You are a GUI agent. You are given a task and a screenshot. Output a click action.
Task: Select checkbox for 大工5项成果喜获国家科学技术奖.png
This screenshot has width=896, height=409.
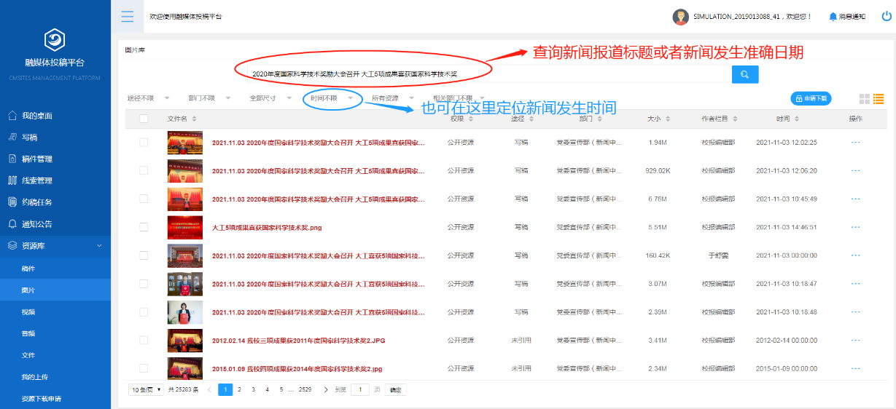(x=144, y=227)
